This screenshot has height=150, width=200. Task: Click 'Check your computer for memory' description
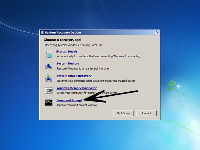[87, 93]
